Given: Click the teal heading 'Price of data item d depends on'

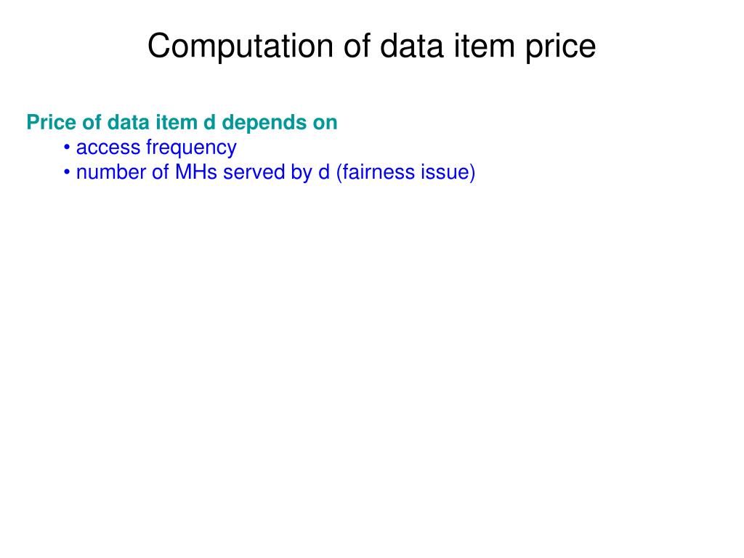Looking at the screenshot, I should (x=182, y=123).
